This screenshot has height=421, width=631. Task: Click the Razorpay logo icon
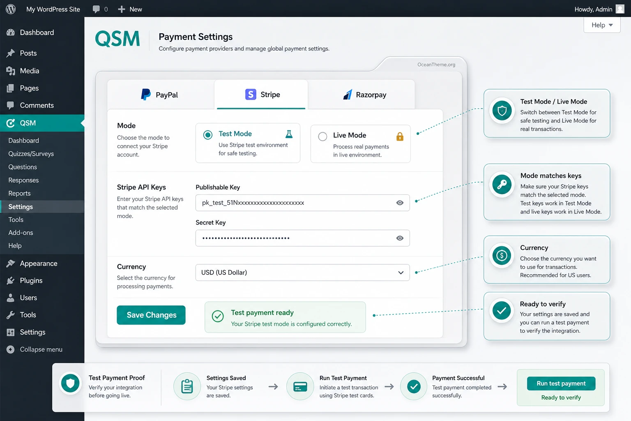click(x=348, y=95)
